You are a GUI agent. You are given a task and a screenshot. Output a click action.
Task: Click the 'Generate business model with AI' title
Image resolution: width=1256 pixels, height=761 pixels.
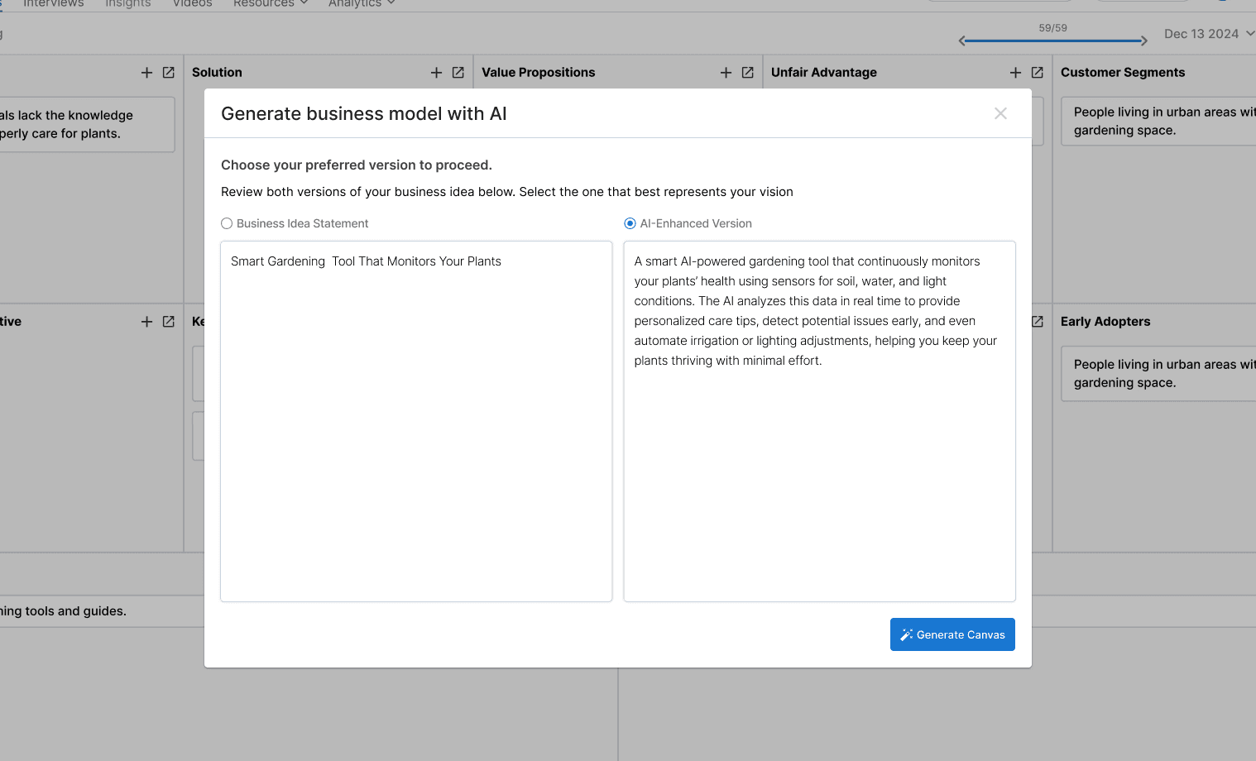click(x=363, y=114)
